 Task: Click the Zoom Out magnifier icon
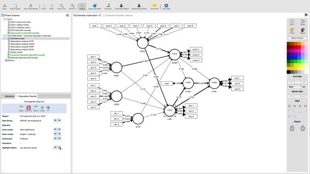point(62,6)
